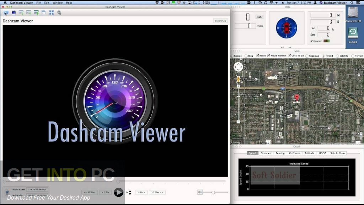Click the volume speaker icon
This screenshot has height=205, width=364.
coord(200,192)
